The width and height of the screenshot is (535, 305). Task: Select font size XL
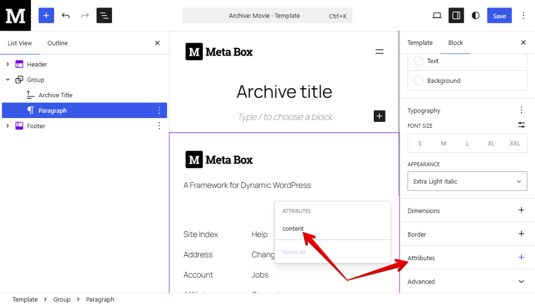click(491, 143)
